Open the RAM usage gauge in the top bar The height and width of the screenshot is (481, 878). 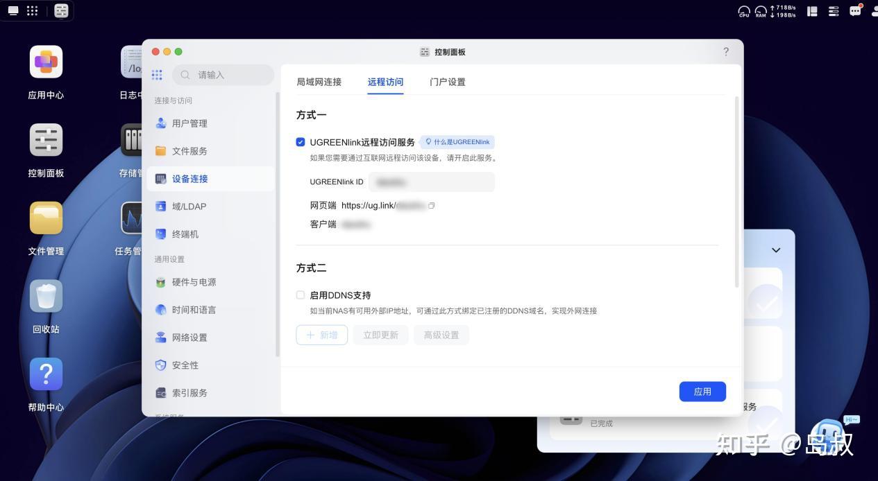click(x=761, y=11)
